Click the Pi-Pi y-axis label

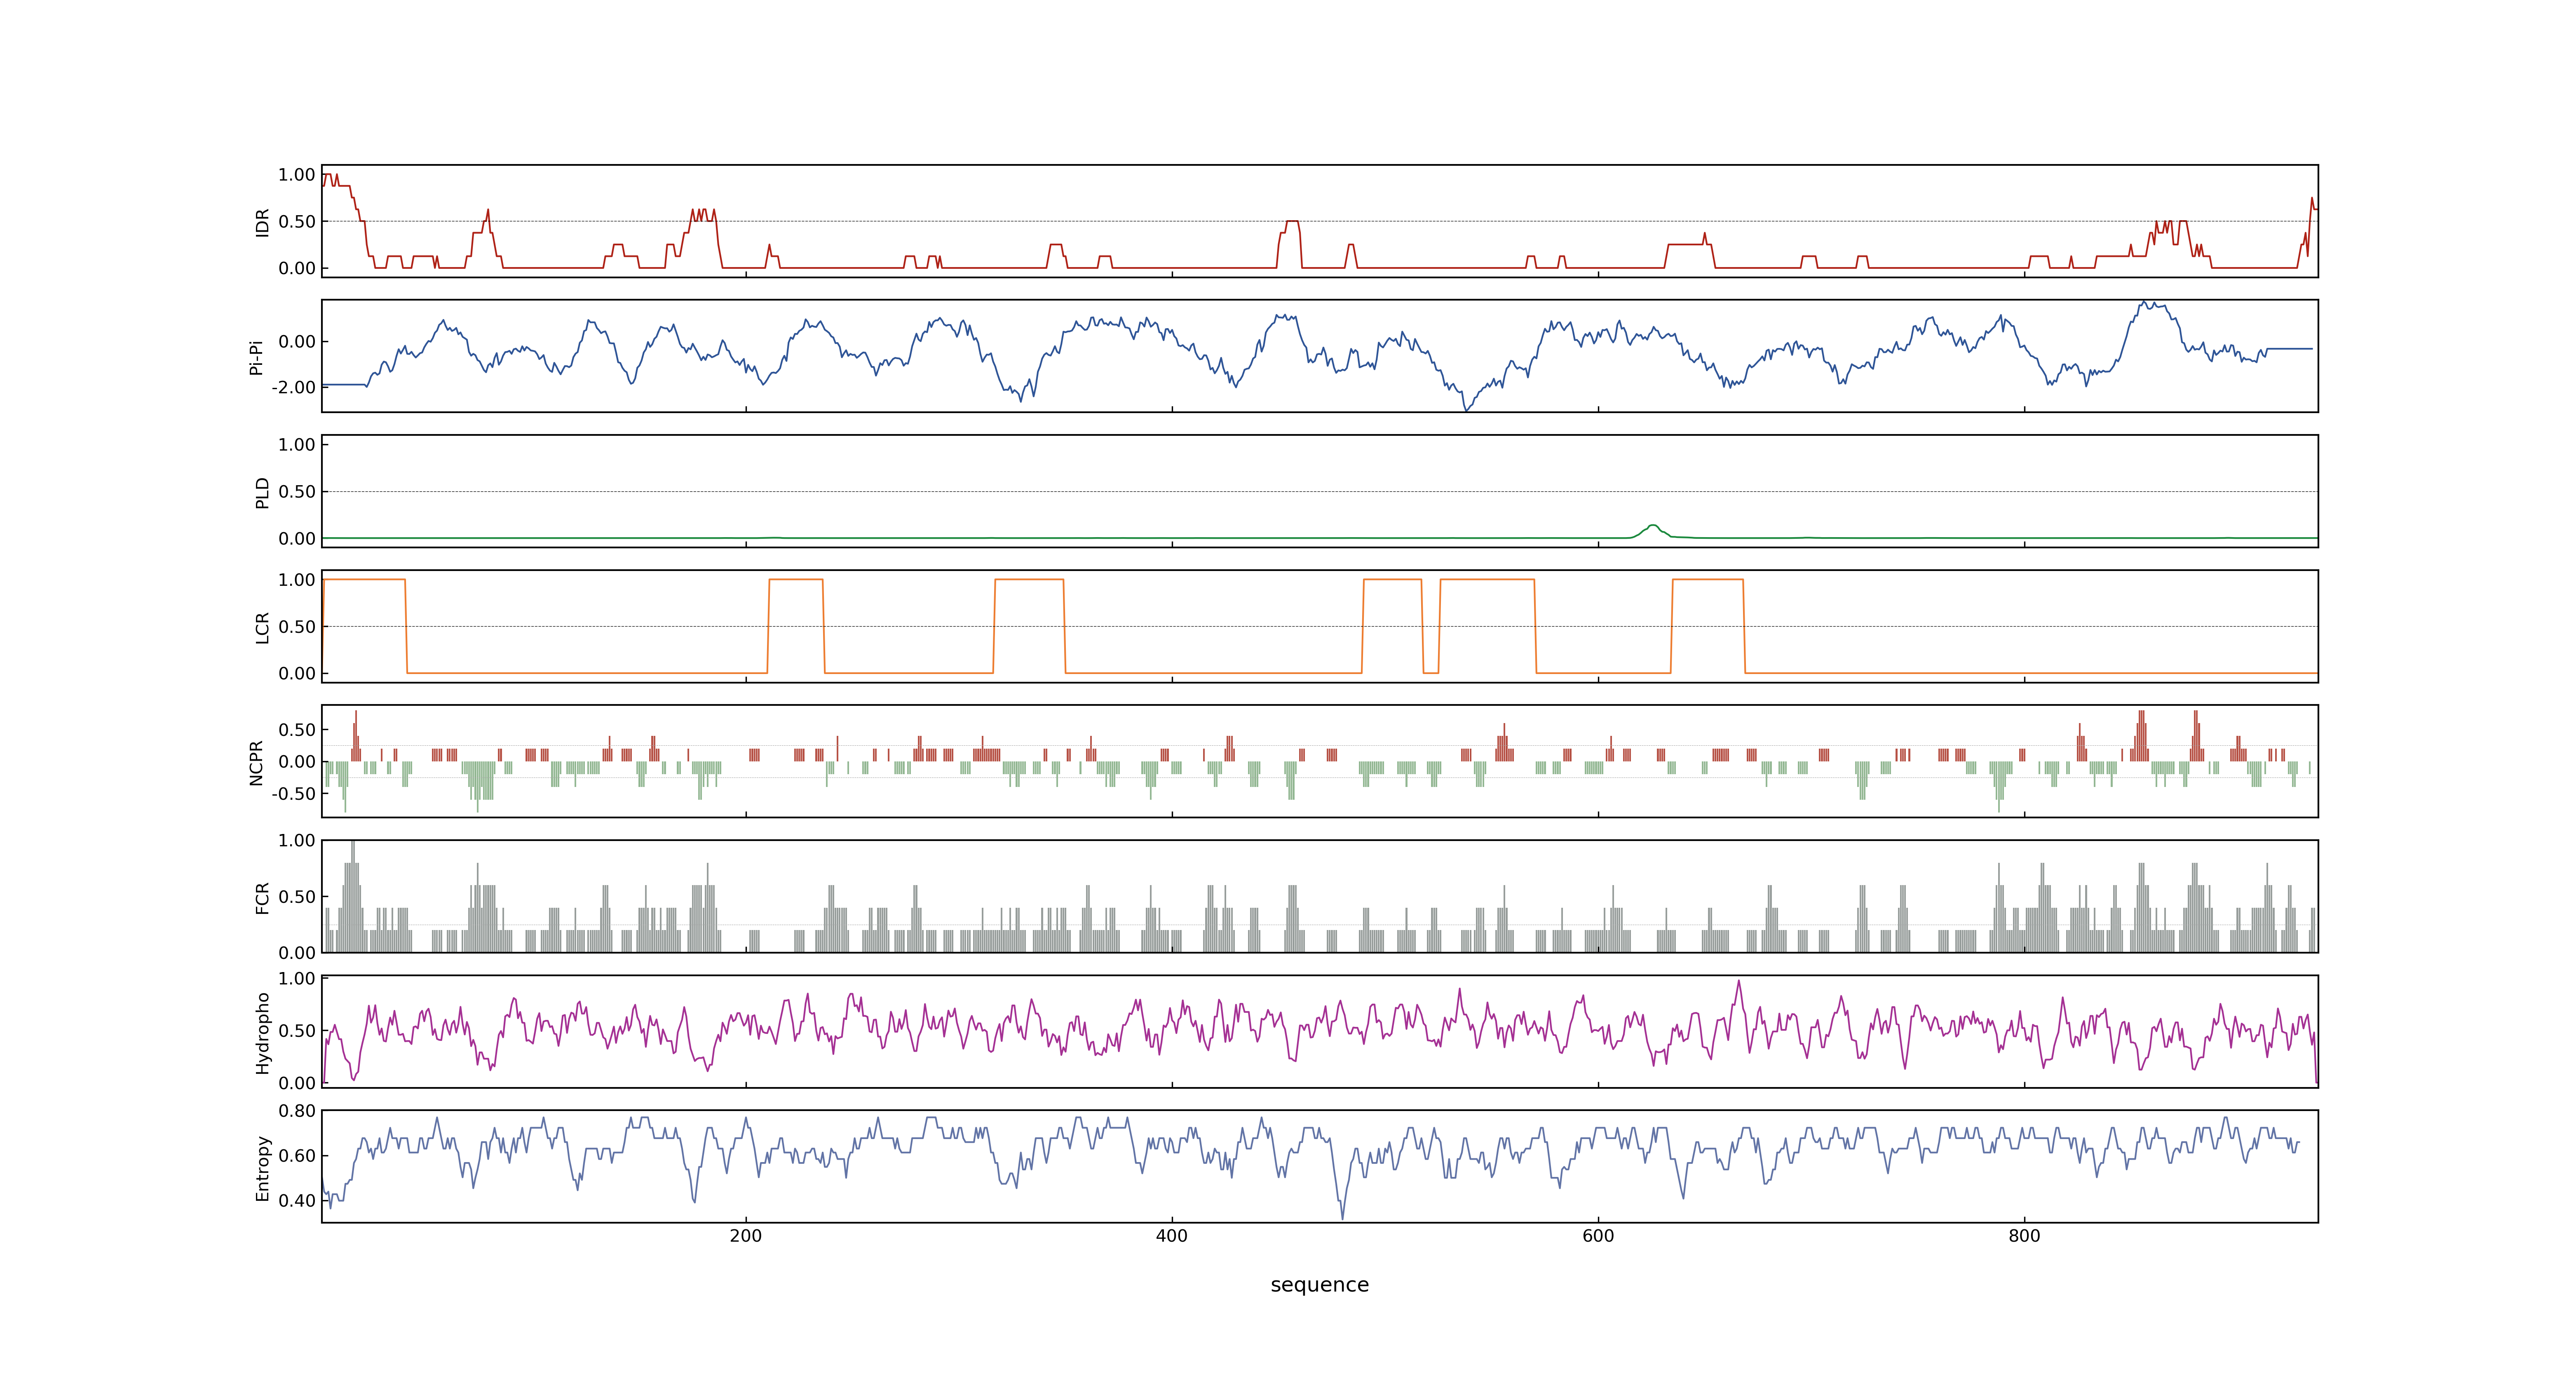[x=256, y=357]
